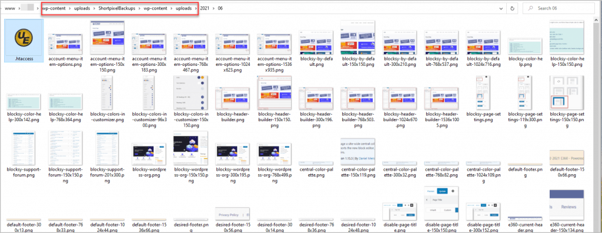Select disable-page-title.png thumbnail

pyautogui.click(x=400, y=211)
